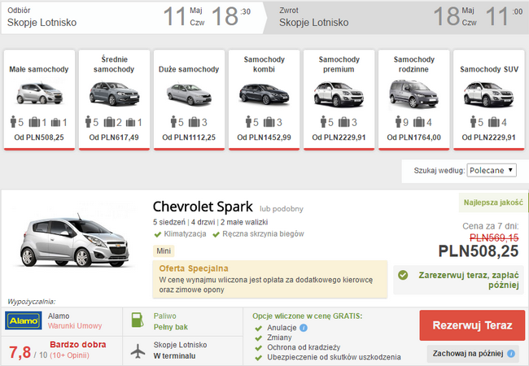Click the suitcase icon in Samochody premium card
This screenshot has height=366, width=529.
(344, 122)
